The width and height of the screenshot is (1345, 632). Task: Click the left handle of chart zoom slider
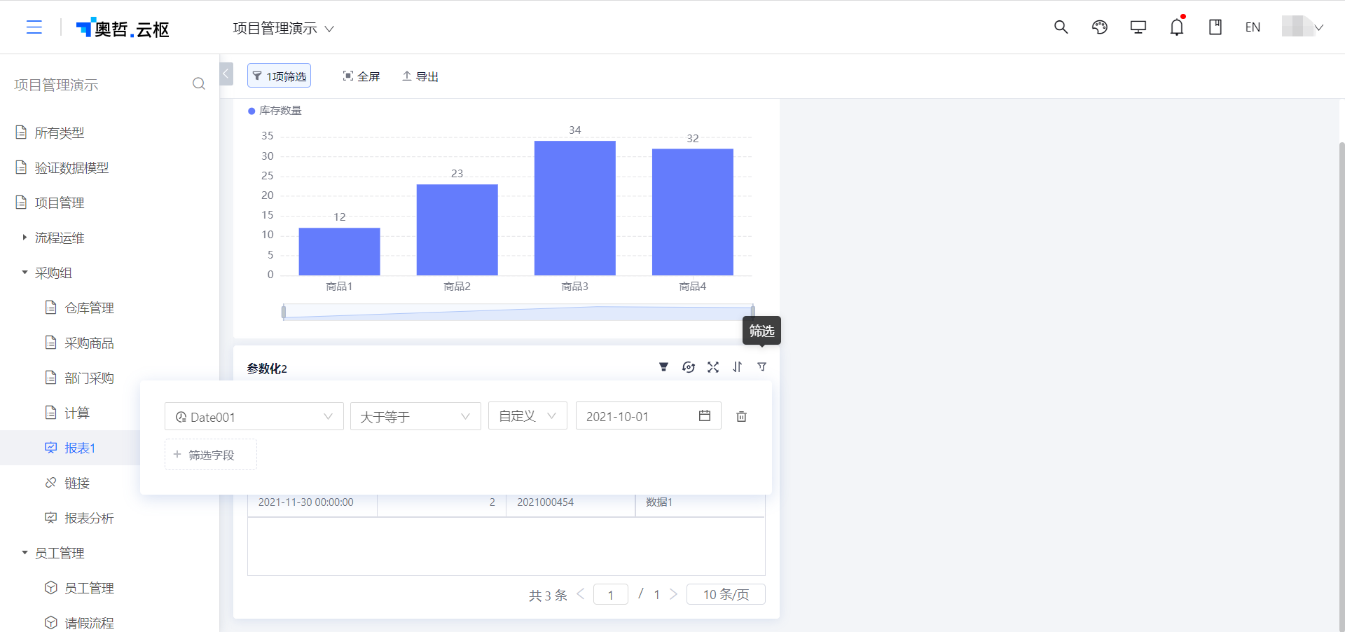(x=284, y=312)
